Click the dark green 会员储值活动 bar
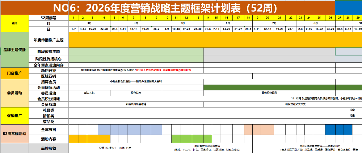 click(270, 87)
